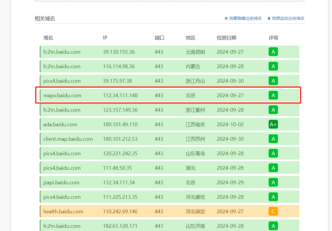Click the region 河北保定
The width and height of the screenshot is (332, 231).
(195, 212)
